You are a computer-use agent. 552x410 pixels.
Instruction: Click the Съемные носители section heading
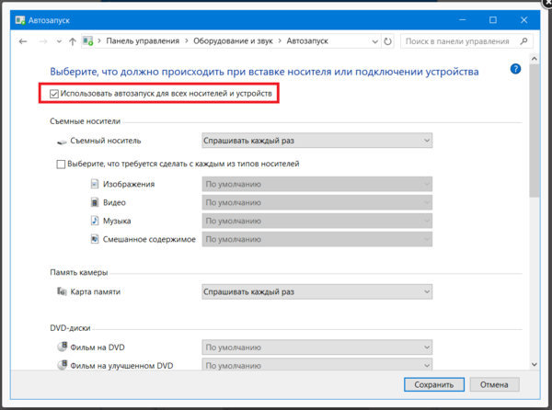(86, 121)
